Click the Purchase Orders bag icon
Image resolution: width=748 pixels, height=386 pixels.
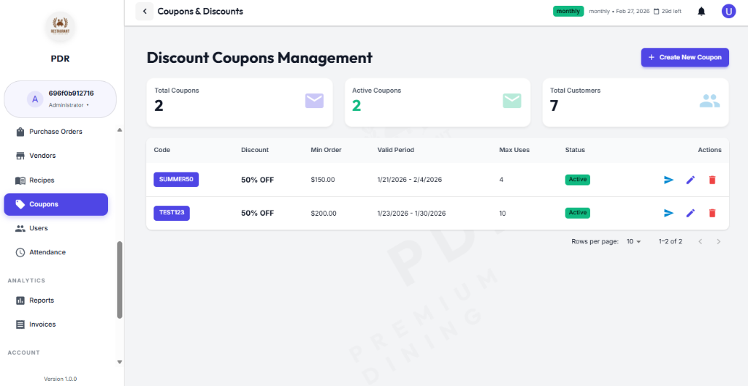point(20,132)
